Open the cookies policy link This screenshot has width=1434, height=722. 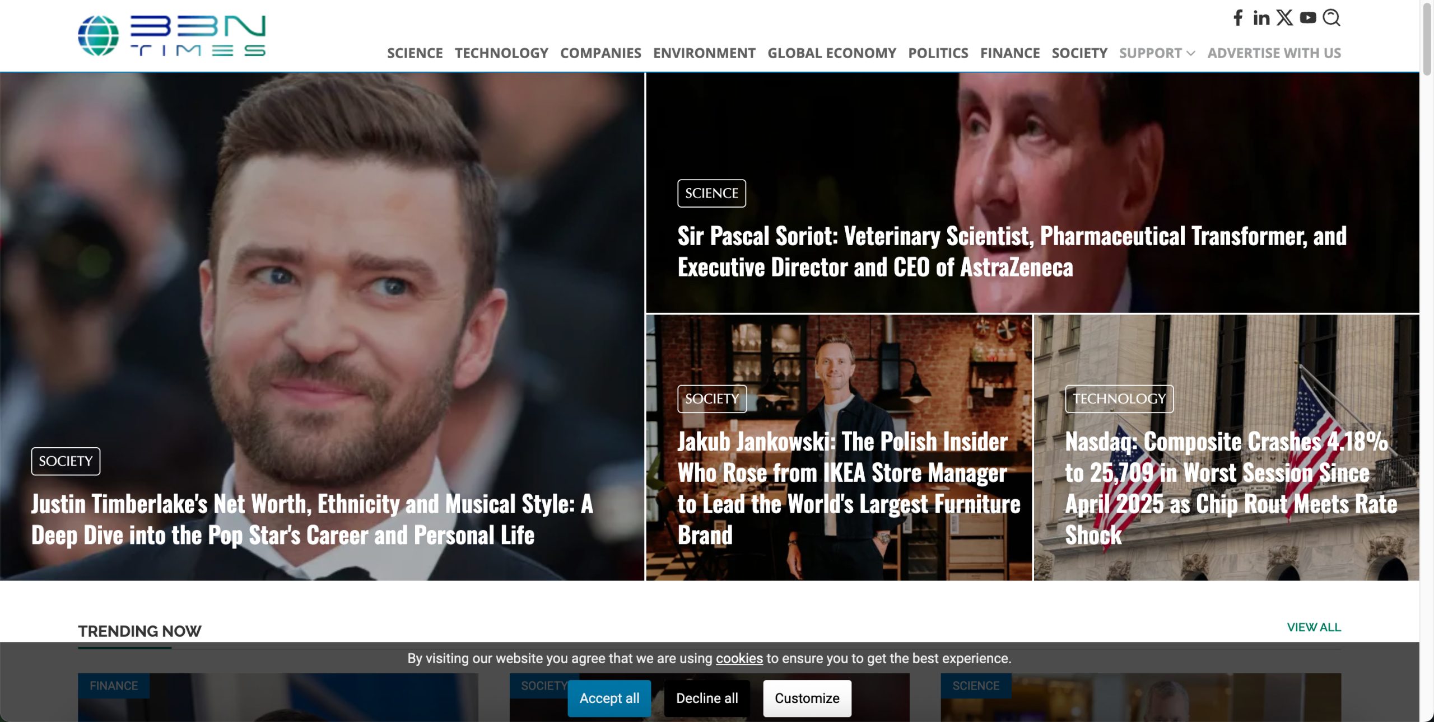point(739,658)
